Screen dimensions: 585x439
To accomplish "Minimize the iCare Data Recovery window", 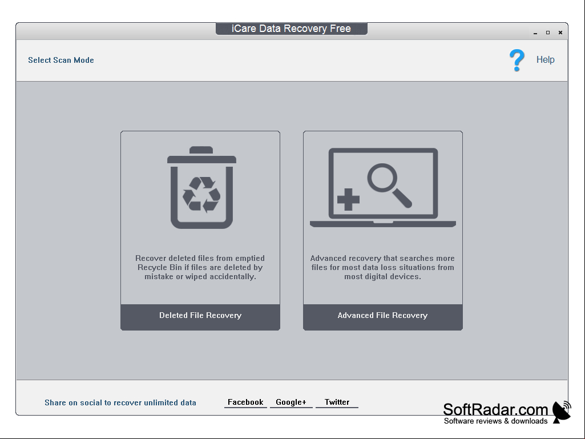I will coord(535,33).
